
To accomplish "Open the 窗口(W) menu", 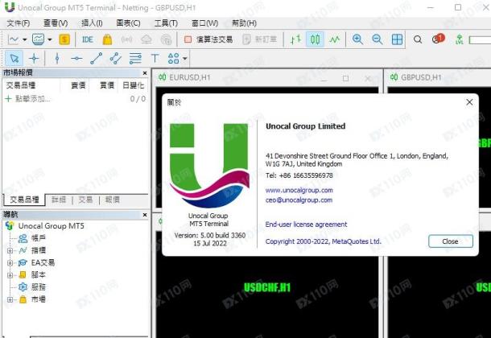I will [x=204, y=23].
